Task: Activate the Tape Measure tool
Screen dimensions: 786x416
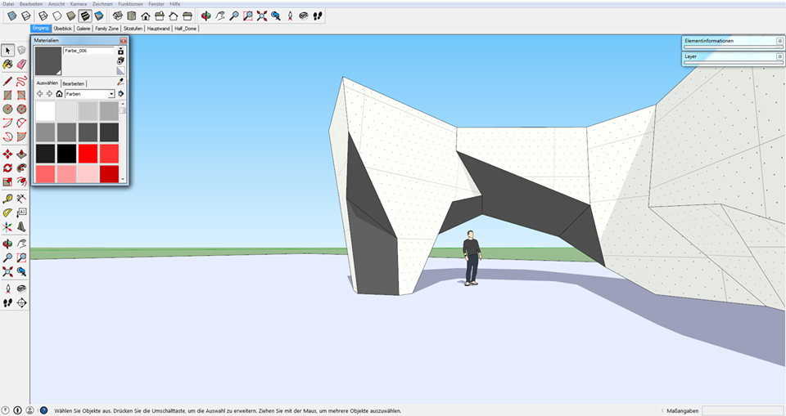Action: click(x=7, y=198)
